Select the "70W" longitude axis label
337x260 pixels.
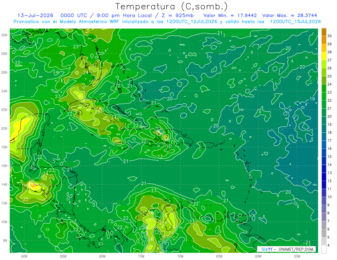click(x=180, y=256)
